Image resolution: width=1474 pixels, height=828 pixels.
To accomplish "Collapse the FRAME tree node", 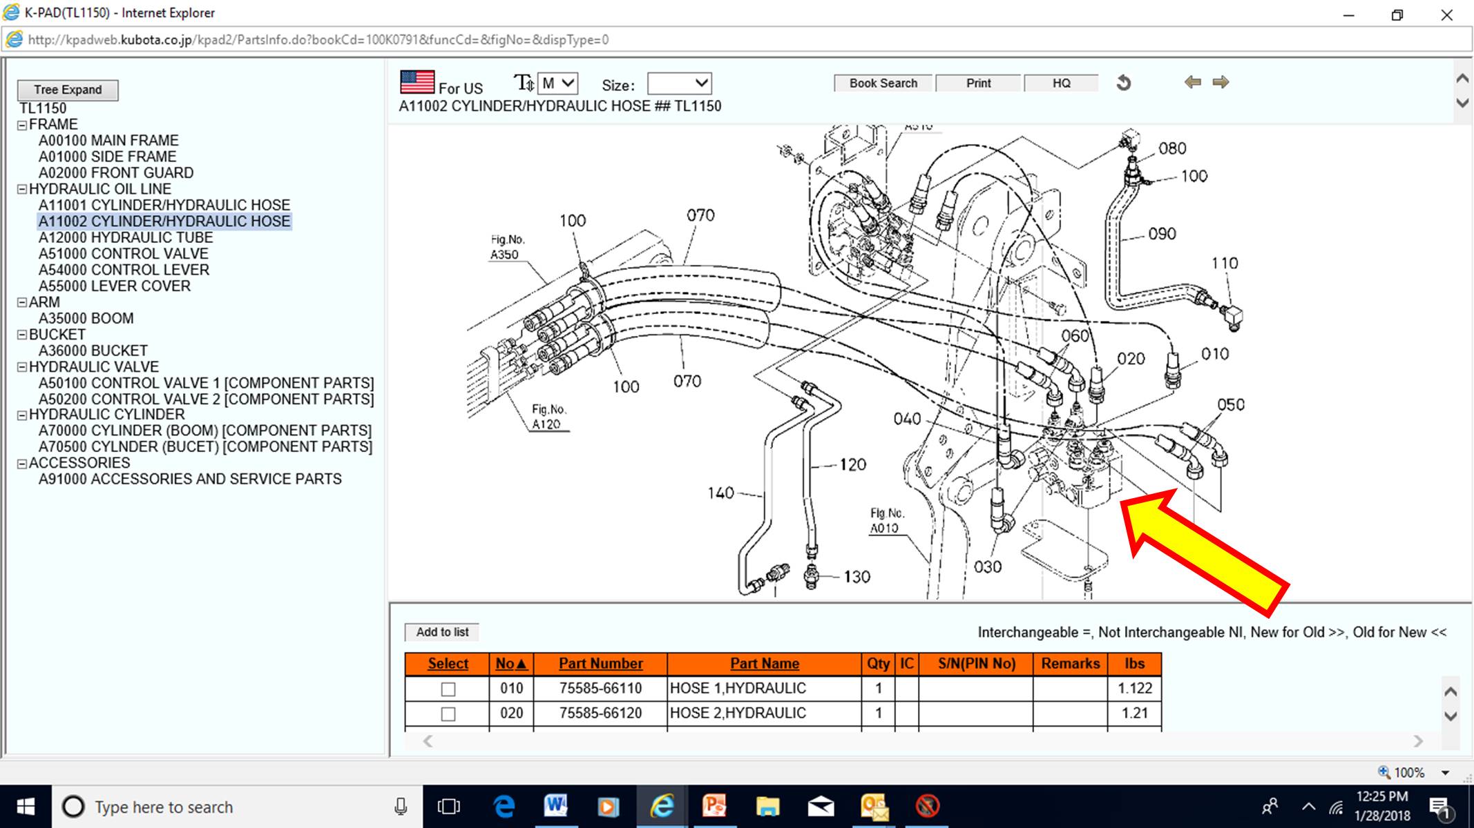I will click(x=22, y=125).
